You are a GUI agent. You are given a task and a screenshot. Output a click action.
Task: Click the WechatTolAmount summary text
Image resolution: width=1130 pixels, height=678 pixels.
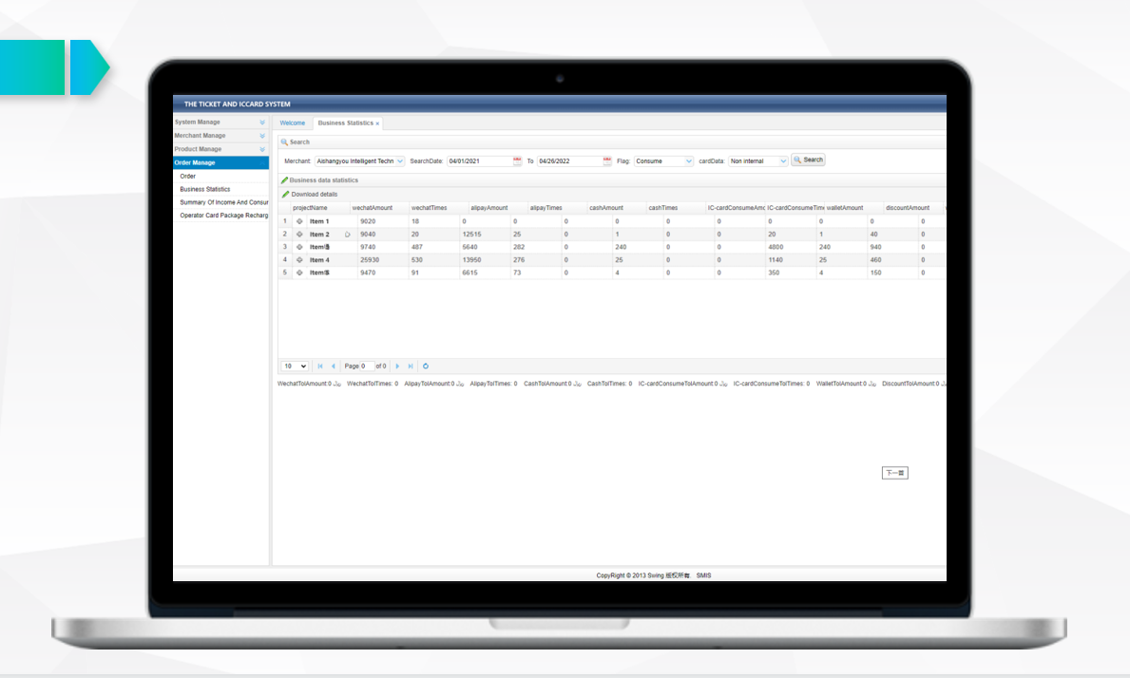coord(309,385)
